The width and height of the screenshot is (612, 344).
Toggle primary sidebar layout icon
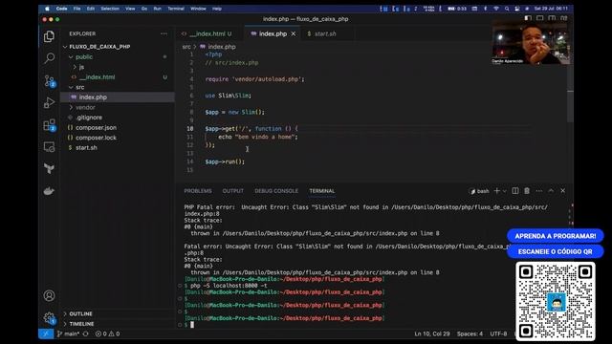[x=528, y=18]
